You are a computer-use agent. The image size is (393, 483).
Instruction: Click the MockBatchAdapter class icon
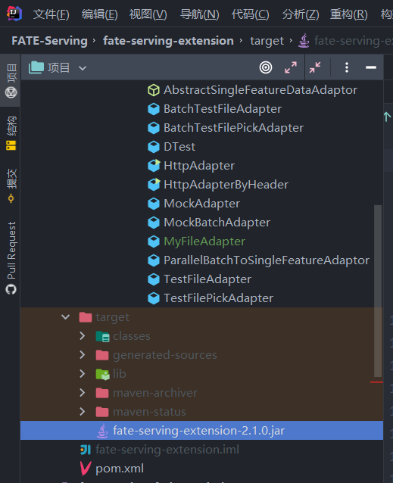[x=154, y=223]
